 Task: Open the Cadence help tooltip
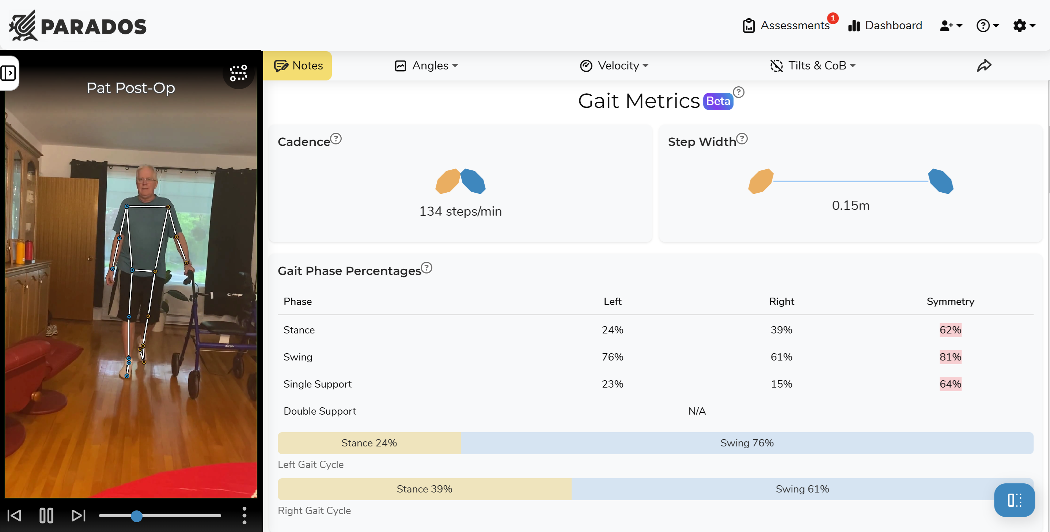coord(336,138)
